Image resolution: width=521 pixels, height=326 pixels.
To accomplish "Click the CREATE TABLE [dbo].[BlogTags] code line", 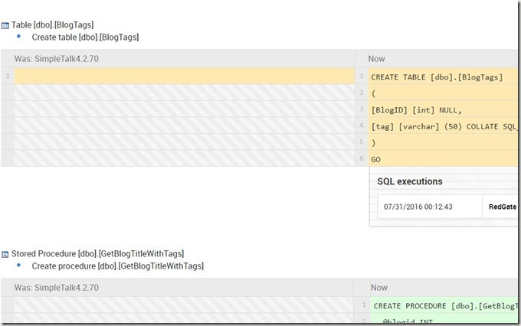I will [x=436, y=77].
